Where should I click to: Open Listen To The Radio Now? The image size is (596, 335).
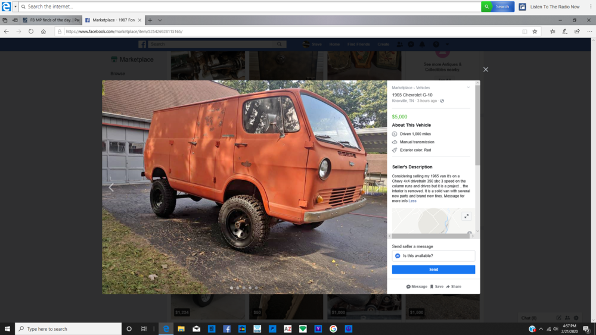tap(550, 7)
